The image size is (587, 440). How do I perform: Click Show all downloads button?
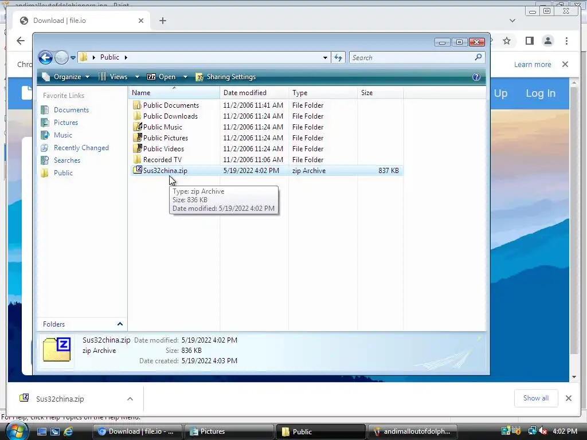tap(536, 398)
